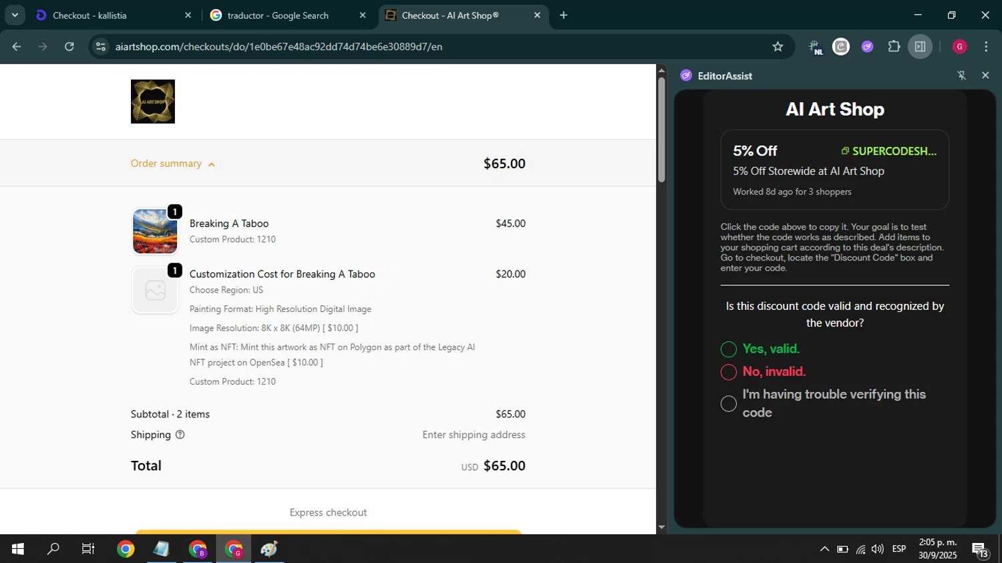Image resolution: width=1002 pixels, height=563 pixels.
Task: Click the browser forward arrow
Action: (x=43, y=47)
